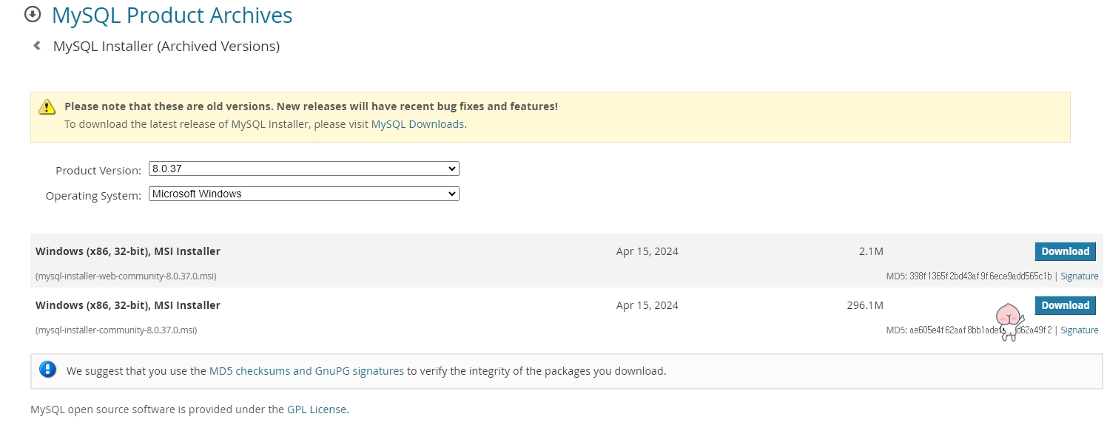Click the 2.1M file size value
Screen dimensions: 1107x425
(x=871, y=251)
